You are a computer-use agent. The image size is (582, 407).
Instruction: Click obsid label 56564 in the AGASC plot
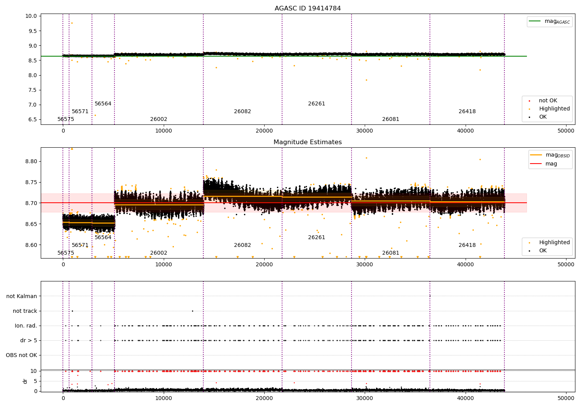[x=103, y=104]
